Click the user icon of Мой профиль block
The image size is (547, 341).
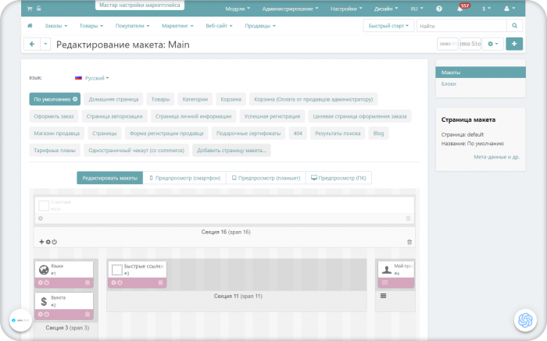click(387, 270)
